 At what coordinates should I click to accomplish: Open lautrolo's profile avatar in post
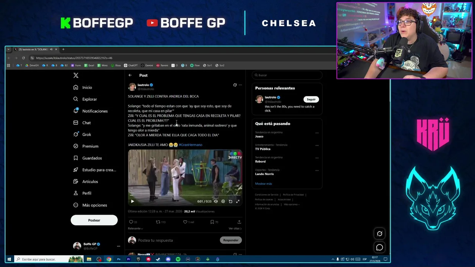132,87
